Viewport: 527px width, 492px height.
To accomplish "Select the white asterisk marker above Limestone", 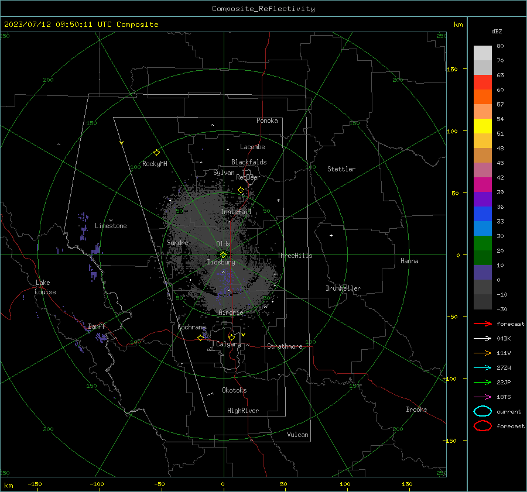I will pos(111,221).
